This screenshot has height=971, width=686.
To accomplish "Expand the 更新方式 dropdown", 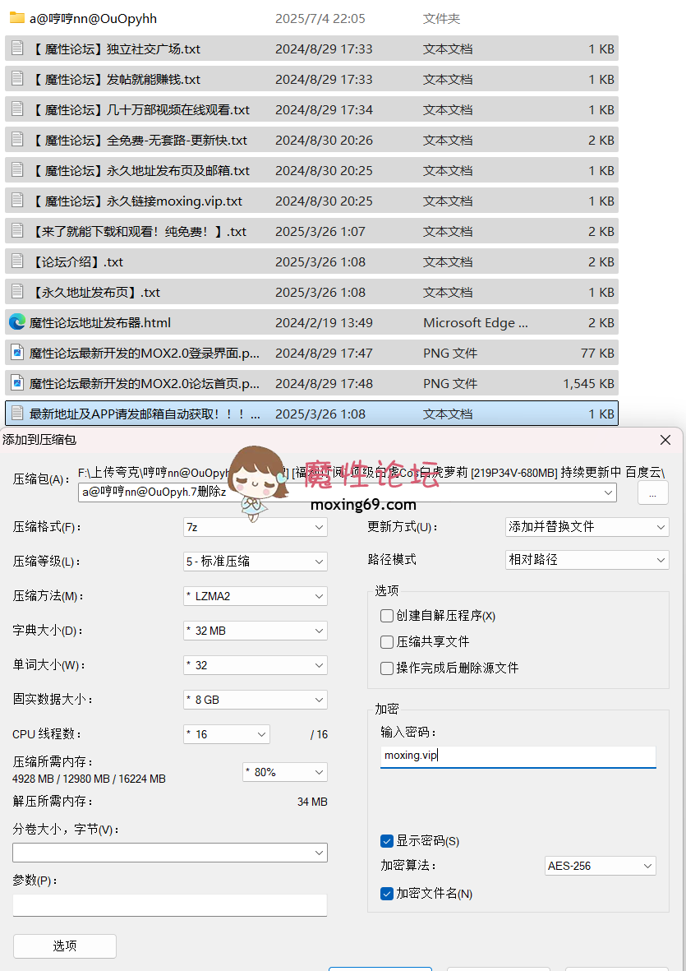I will coord(587,527).
